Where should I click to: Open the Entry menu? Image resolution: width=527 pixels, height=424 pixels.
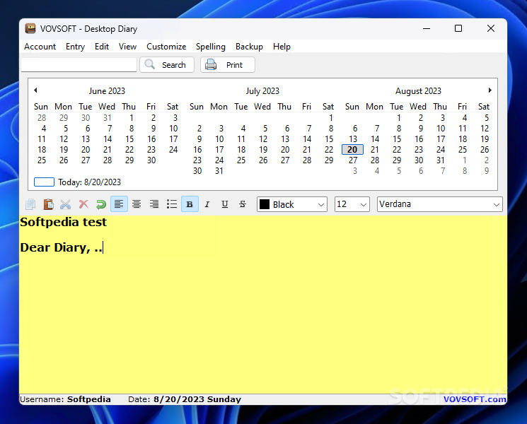click(x=75, y=47)
